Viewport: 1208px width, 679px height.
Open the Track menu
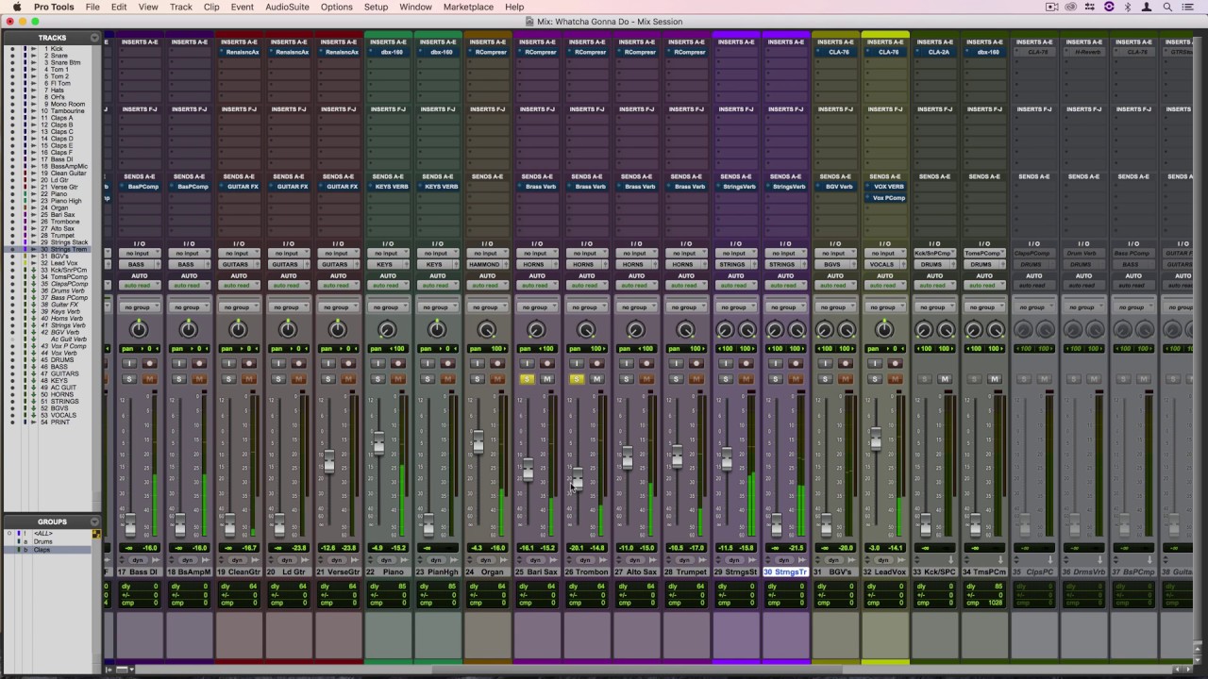[x=180, y=7]
